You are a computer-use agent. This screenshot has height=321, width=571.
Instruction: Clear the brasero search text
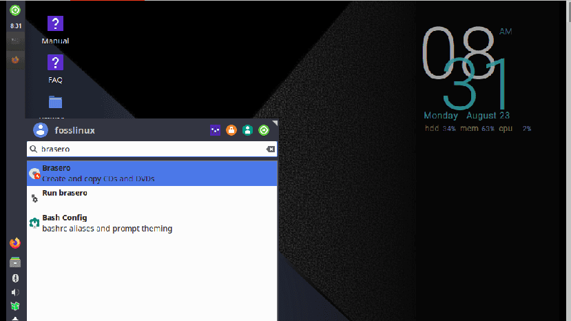click(x=270, y=149)
